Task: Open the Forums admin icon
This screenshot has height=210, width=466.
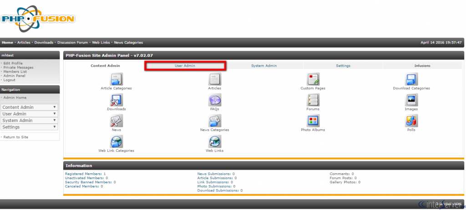Action: point(313,100)
